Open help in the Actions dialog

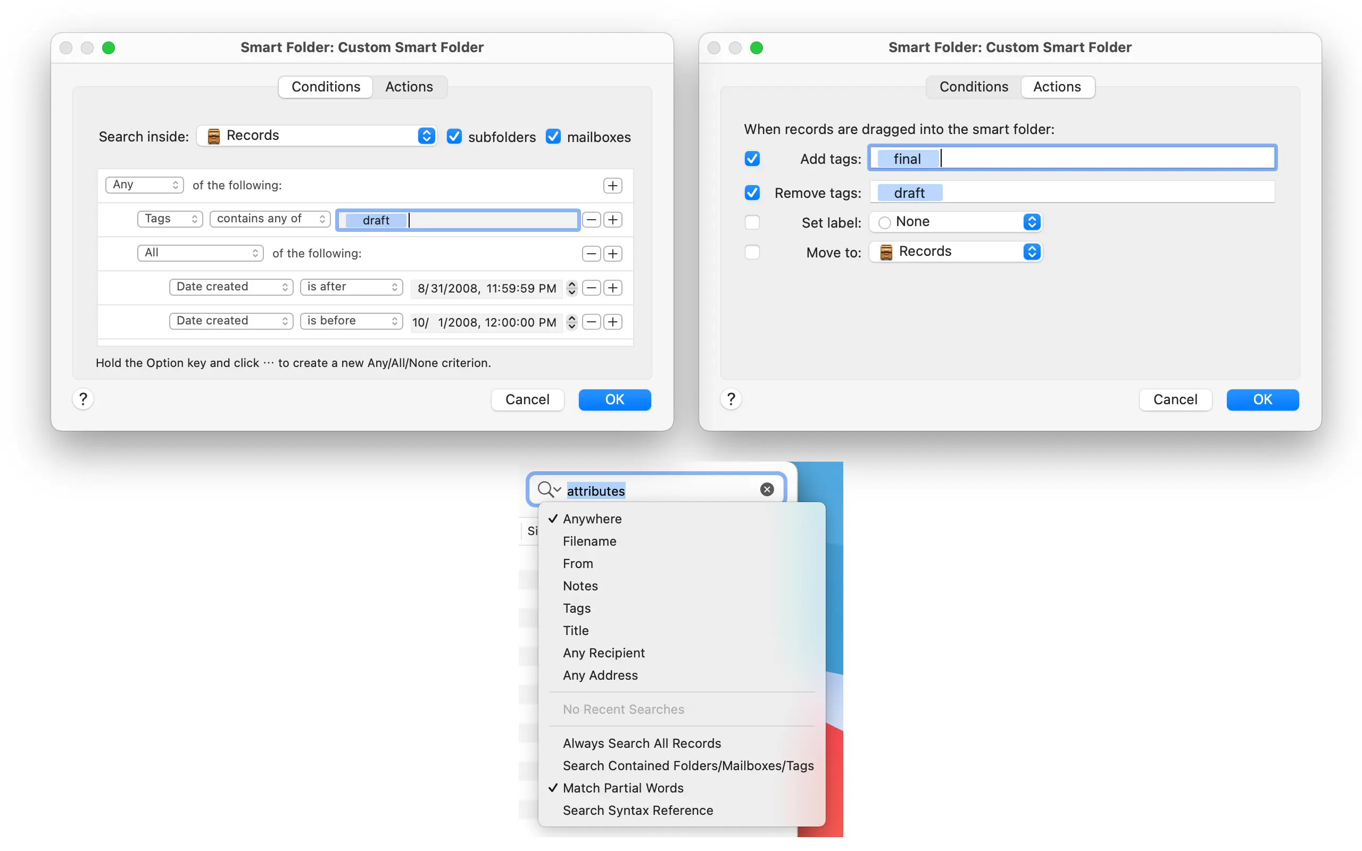click(730, 399)
